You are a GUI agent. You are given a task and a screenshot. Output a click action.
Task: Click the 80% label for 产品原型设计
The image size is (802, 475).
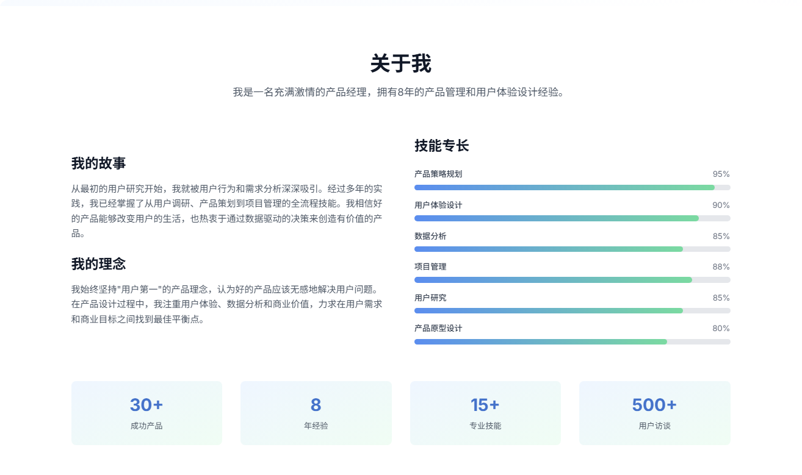click(x=721, y=328)
